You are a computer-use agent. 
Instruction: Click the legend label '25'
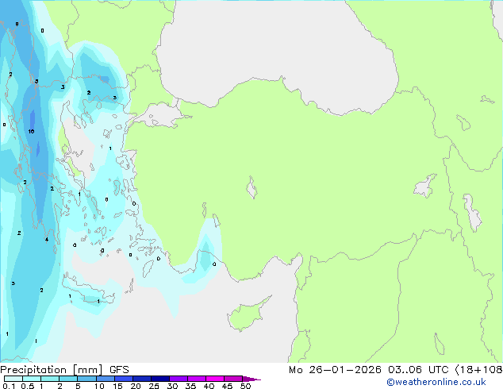click(154, 386)
